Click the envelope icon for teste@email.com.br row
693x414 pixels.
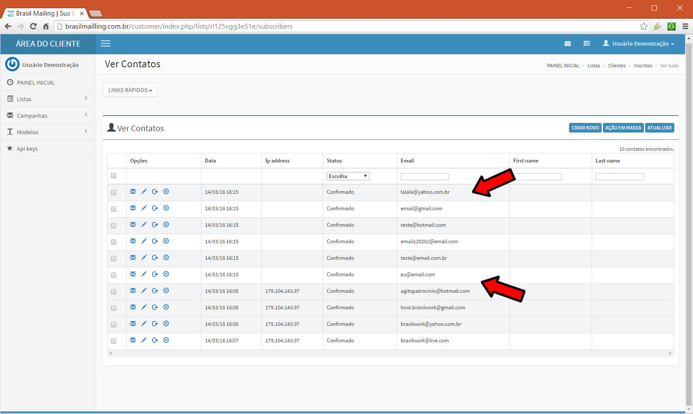click(133, 258)
